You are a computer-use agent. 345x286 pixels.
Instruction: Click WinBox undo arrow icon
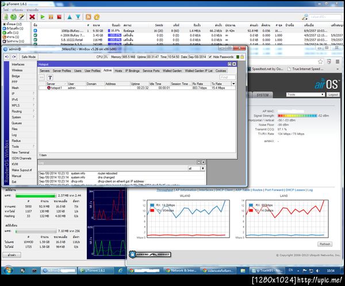[x=7, y=57]
